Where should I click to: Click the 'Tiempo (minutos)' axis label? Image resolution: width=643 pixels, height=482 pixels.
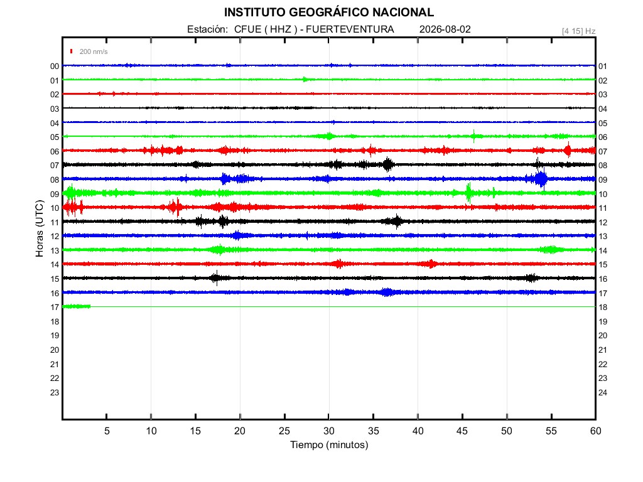click(x=329, y=445)
